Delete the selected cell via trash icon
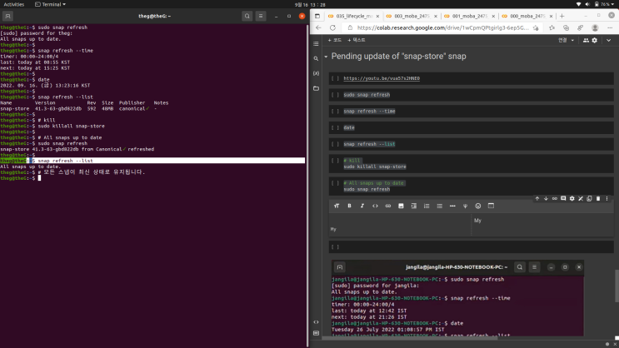This screenshot has width=619, height=348. (x=598, y=198)
